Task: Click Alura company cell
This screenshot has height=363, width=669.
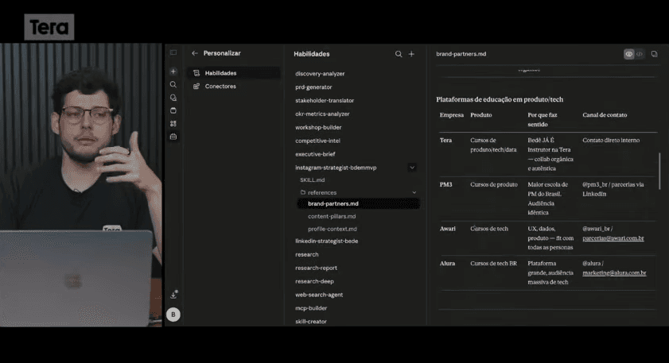Action: (447, 263)
